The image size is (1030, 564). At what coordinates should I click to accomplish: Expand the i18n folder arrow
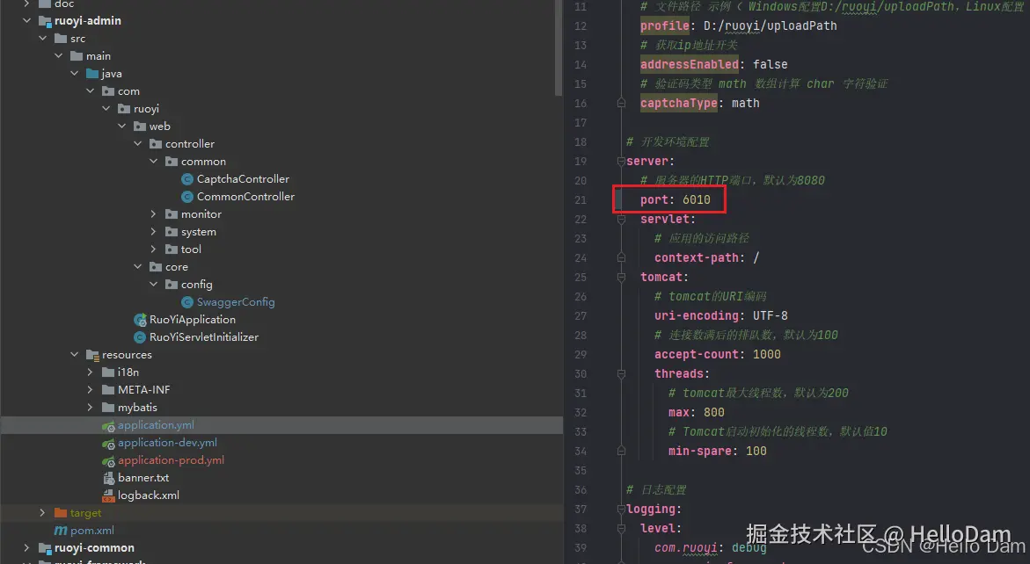90,372
